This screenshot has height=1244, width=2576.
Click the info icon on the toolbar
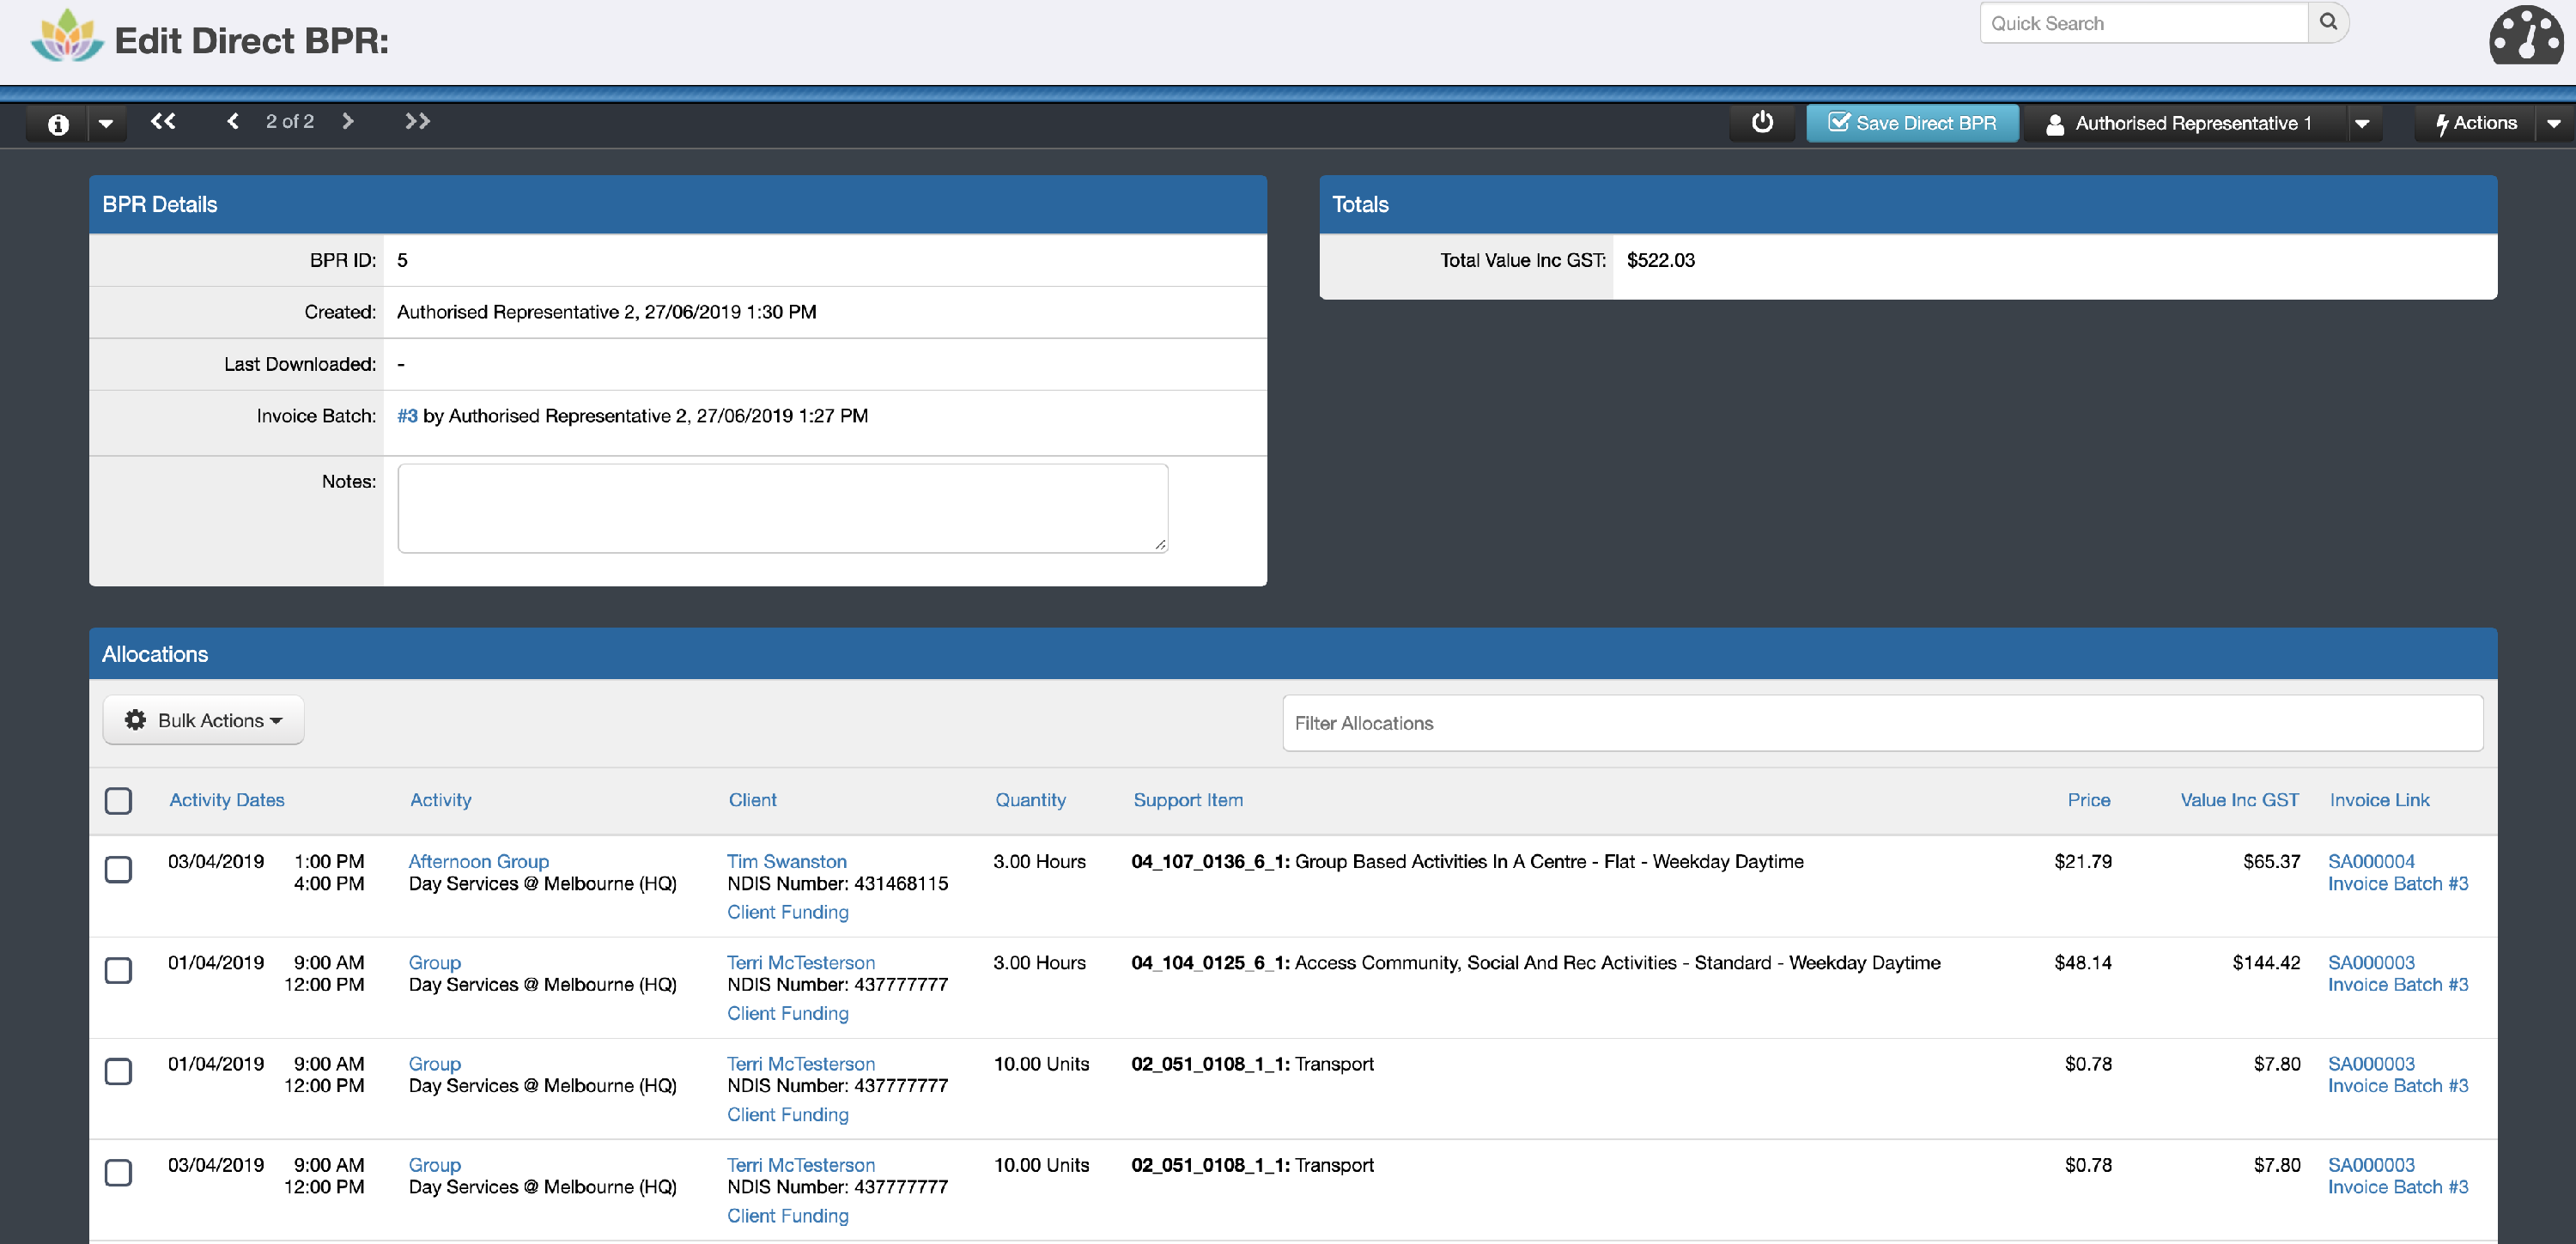coord(57,123)
